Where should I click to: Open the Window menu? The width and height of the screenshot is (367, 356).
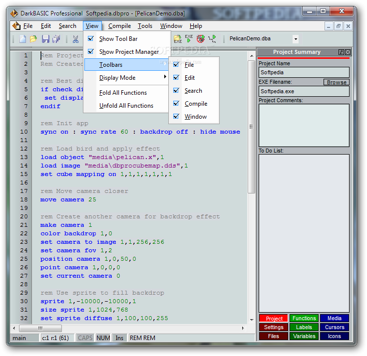point(171,26)
